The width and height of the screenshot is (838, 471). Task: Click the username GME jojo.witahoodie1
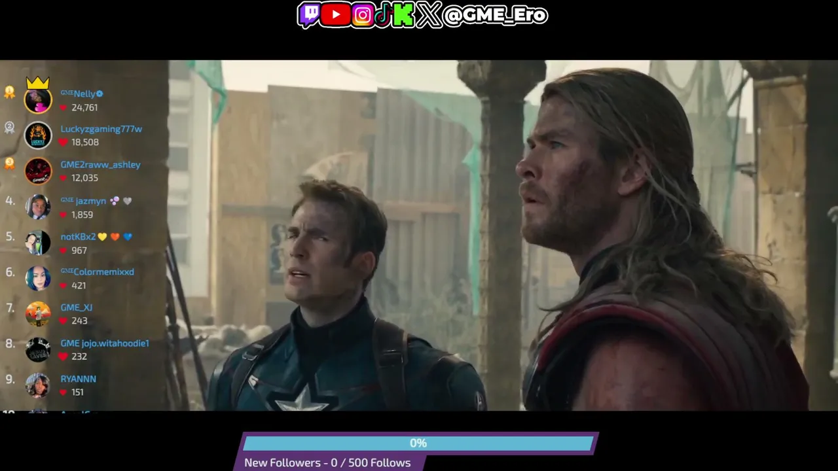click(x=105, y=343)
